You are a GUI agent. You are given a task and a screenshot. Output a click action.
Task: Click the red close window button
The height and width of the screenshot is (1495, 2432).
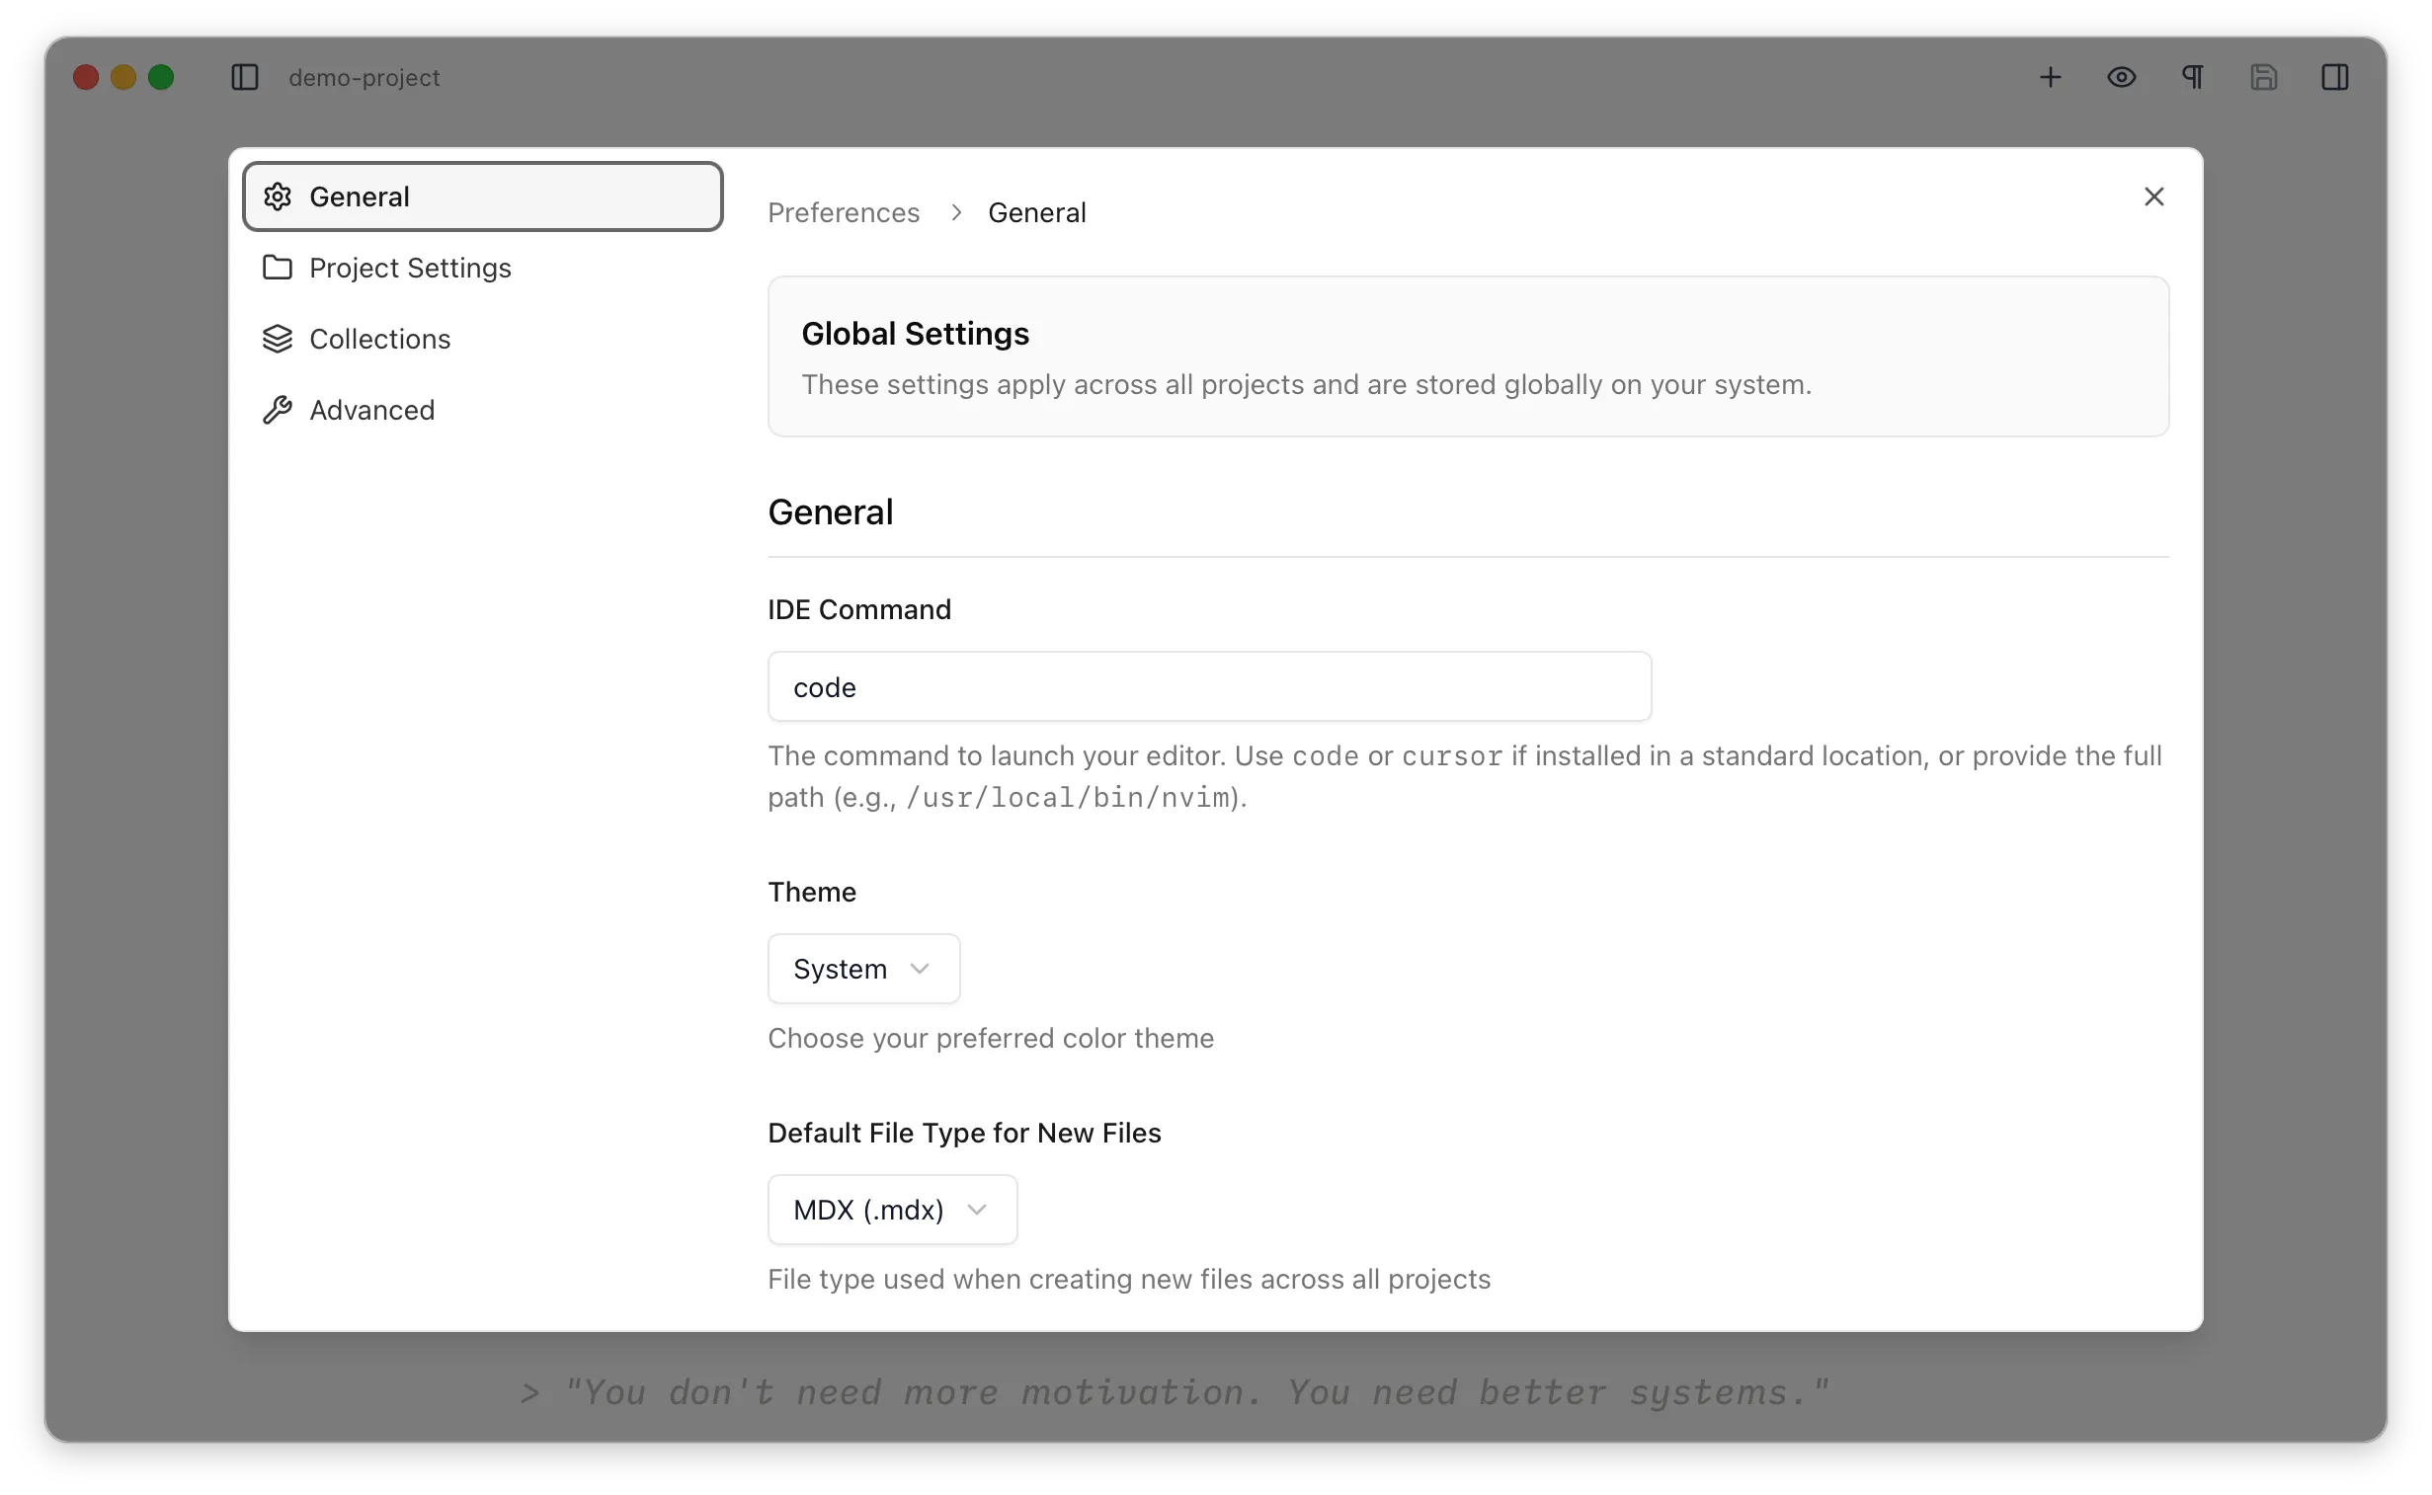coord(86,77)
